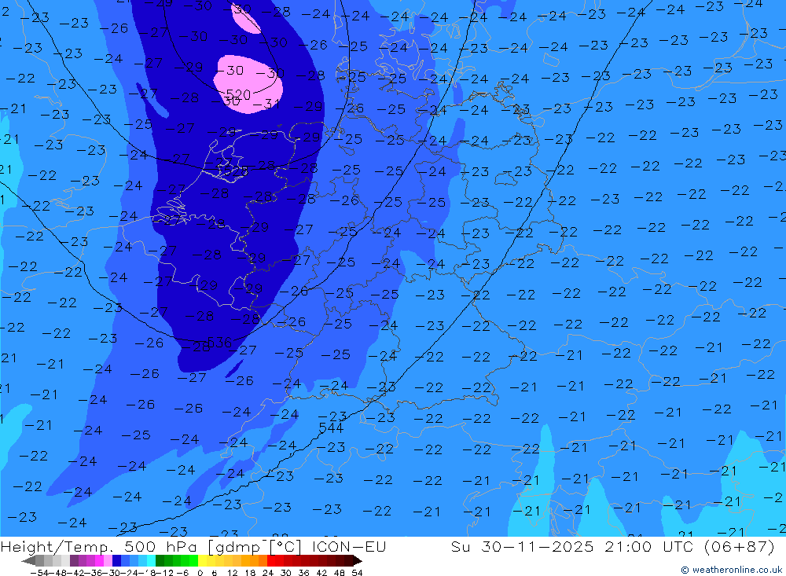Click the 'ICON-EU' model name label
Screen dimensions: 786x576
(349, 546)
